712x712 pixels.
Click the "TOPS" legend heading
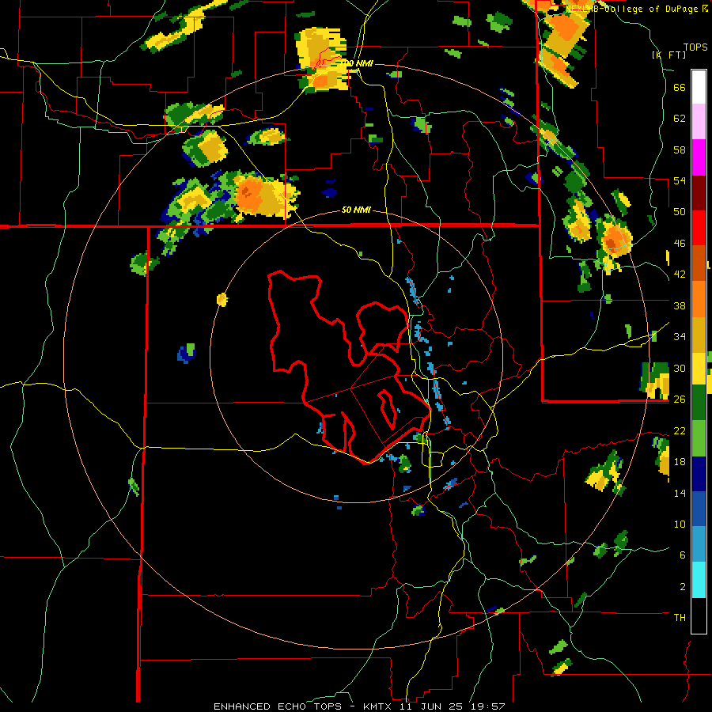pyautogui.click(x=695, y=47)
